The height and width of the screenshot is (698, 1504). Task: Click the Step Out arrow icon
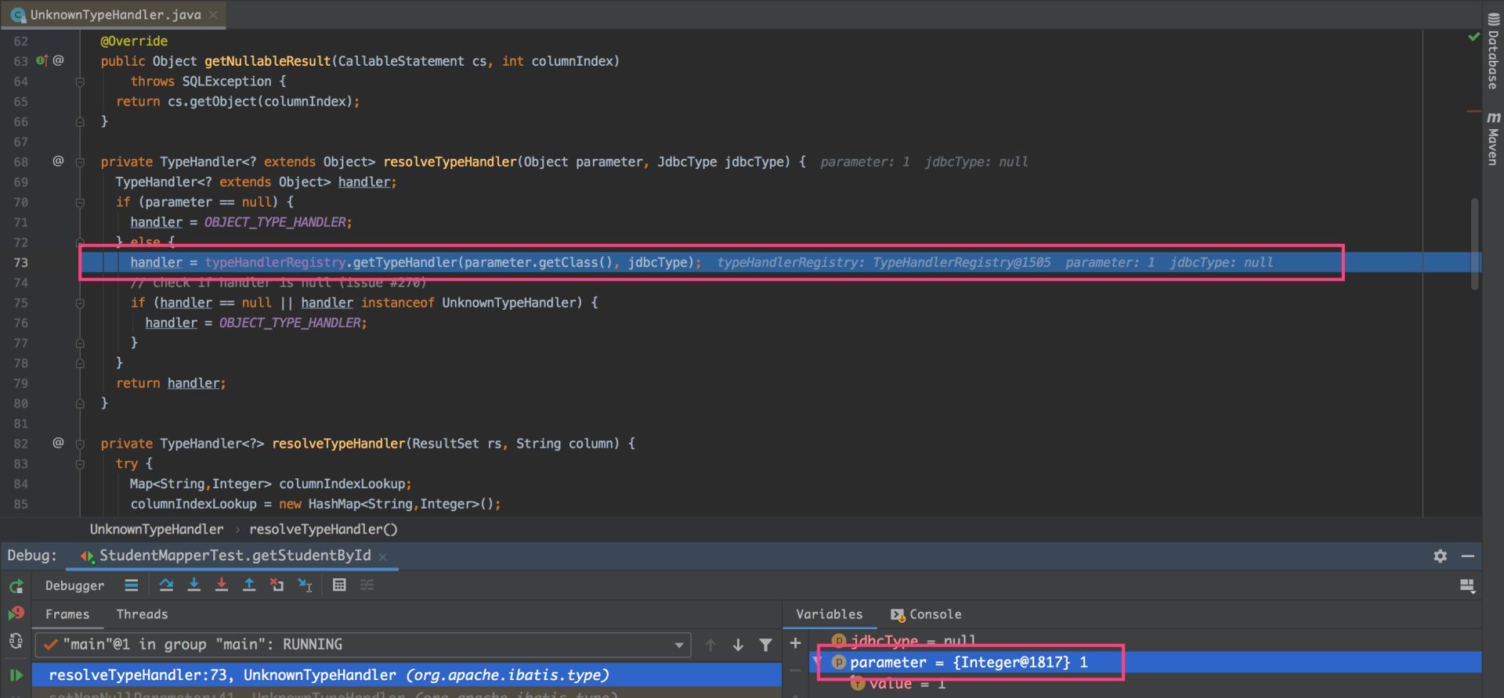[249, 585]
